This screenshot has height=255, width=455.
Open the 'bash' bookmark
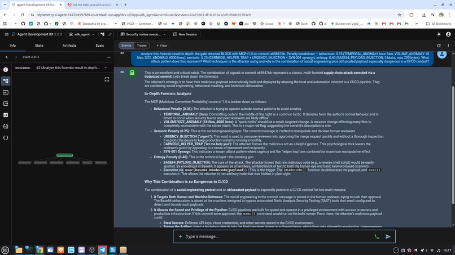302,24
